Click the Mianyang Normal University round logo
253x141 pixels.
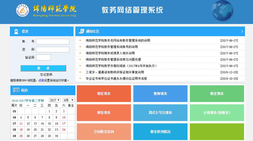23,11
